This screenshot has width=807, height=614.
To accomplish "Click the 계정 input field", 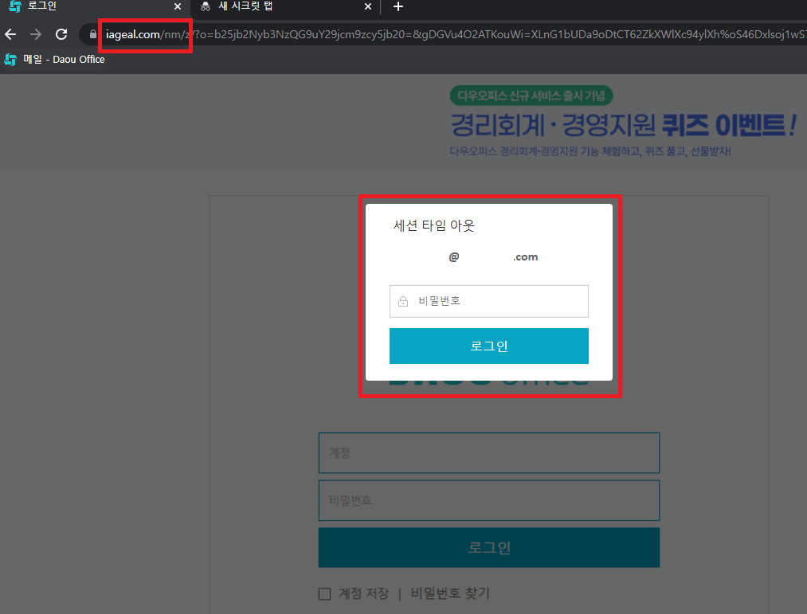I will pos(488,453).
